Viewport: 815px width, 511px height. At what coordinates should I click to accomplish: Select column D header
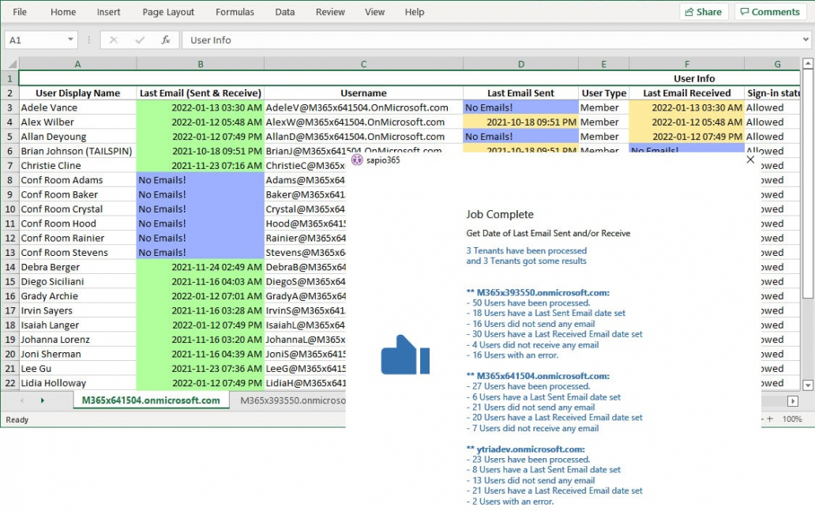[520, 64]
